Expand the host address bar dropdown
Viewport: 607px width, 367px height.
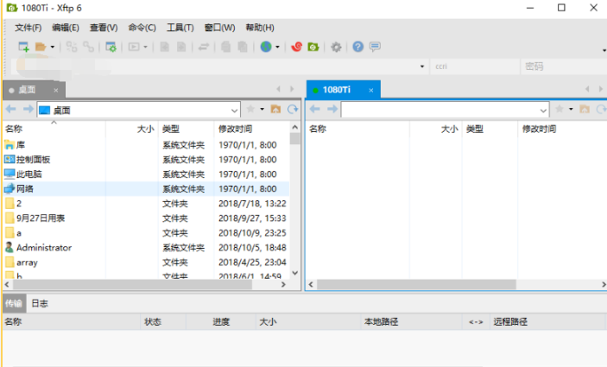(x=422, y=66)
